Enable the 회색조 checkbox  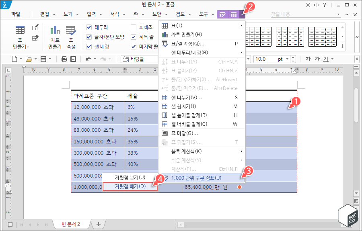click(x=134, y=27)
